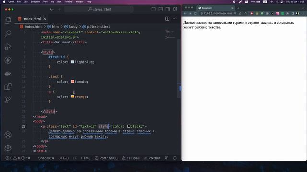This screenshot has width=307, height=172.
Task: Go forward with editor navigation arrow
Action: pyautogui.click(x=59, y=9)
